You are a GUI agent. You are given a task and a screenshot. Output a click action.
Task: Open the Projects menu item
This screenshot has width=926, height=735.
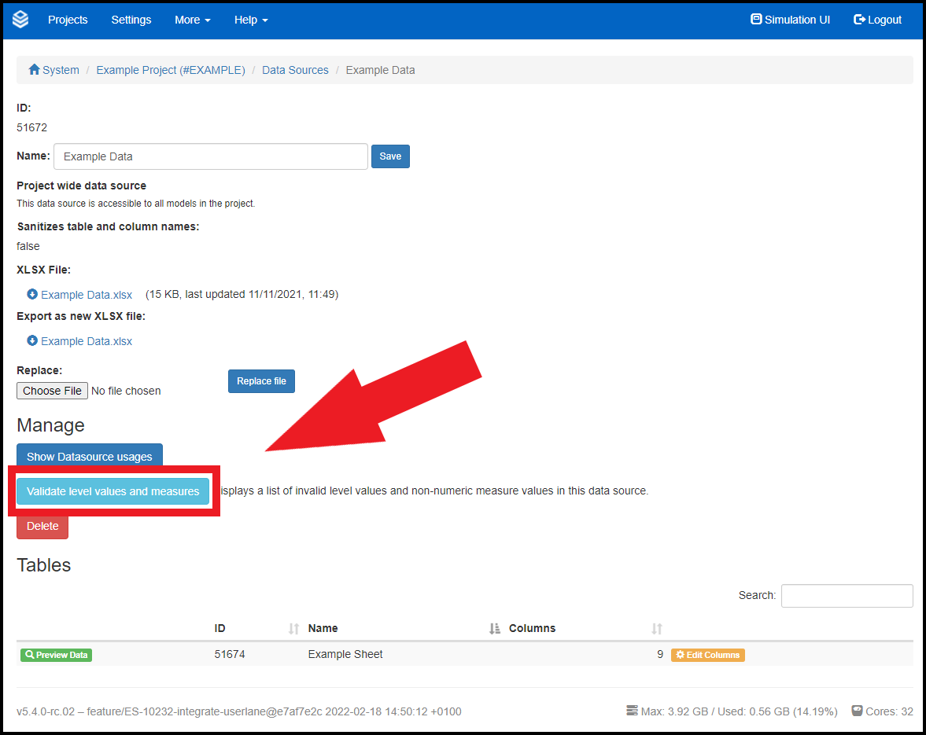[x=68, y=20]
